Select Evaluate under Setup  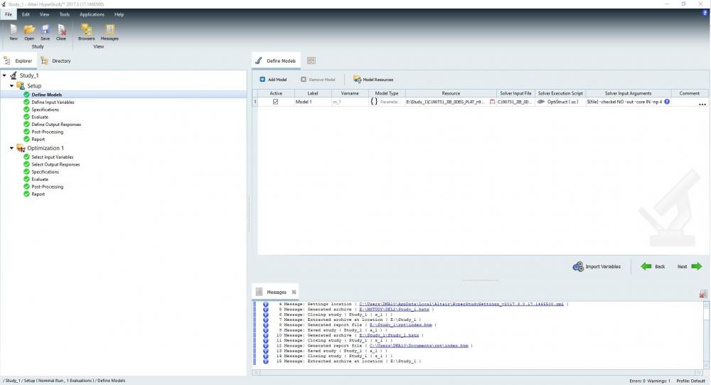(x=39, y=117)
